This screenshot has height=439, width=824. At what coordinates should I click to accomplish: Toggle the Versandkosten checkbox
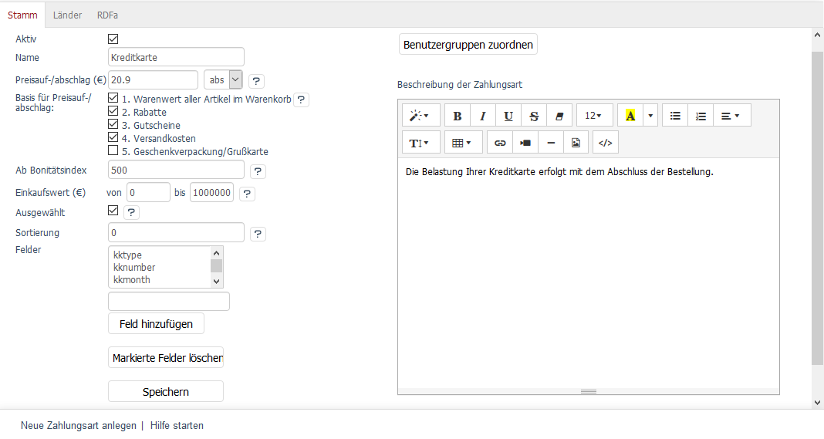113,138
